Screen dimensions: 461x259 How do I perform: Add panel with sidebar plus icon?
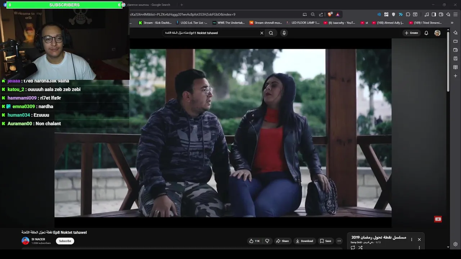(456, 76)
